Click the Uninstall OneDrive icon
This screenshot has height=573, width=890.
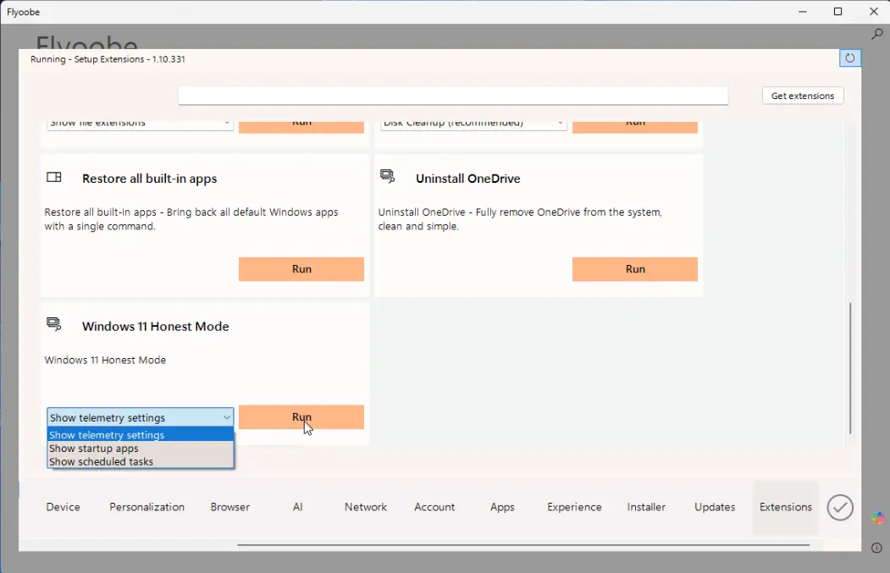pos(387,176)
